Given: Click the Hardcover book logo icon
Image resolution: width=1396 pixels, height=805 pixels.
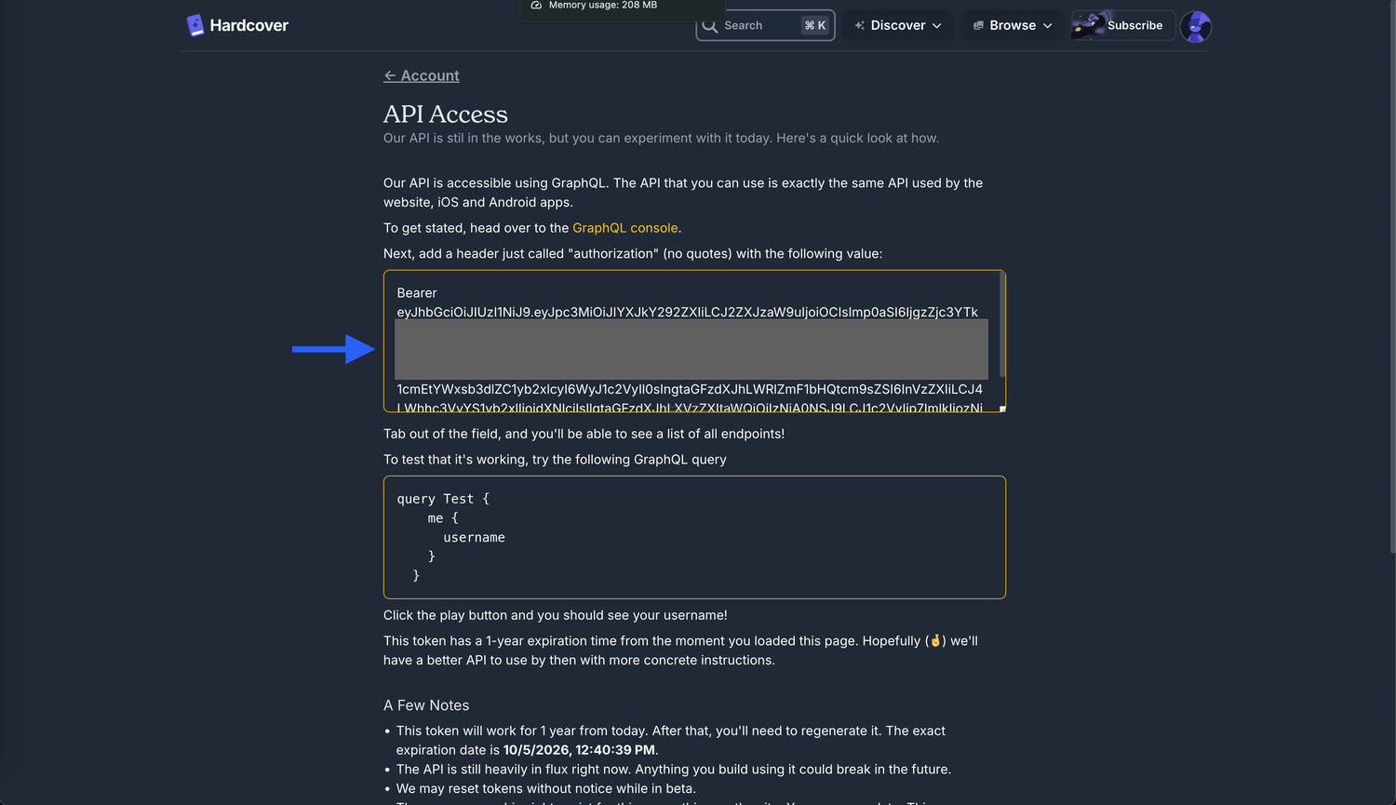Looking at the screenshot, I should (195, 24).
